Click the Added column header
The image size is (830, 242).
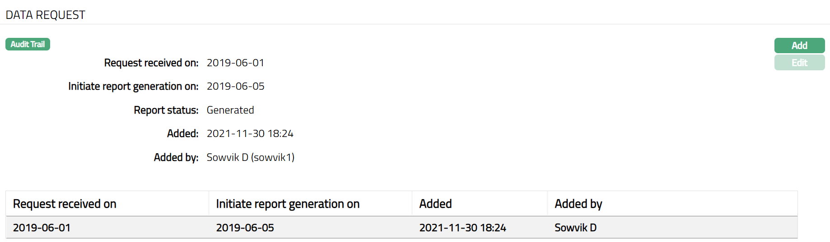pos(435,204)
